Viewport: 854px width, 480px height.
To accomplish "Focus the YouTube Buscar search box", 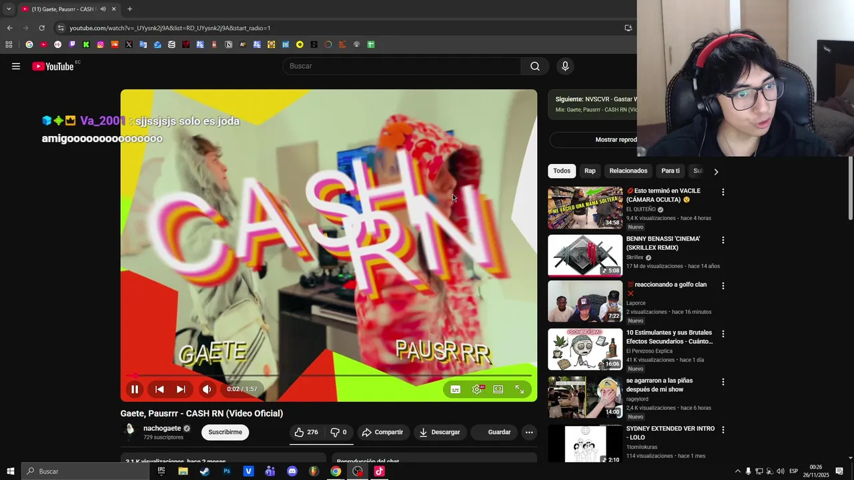I will click(402, 66).
